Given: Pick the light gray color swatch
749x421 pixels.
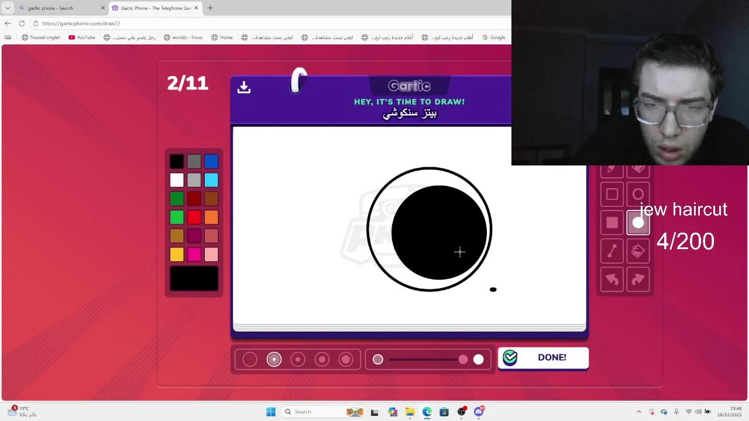Looking at the screenshot, I should [x=194, y=180].
